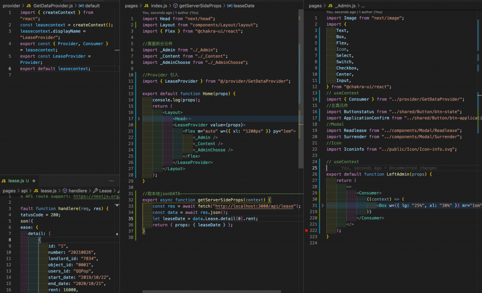Screen dimensions: 482x293
Task: Click 'number: "20210826",' in lease.js
Action: 72,252
